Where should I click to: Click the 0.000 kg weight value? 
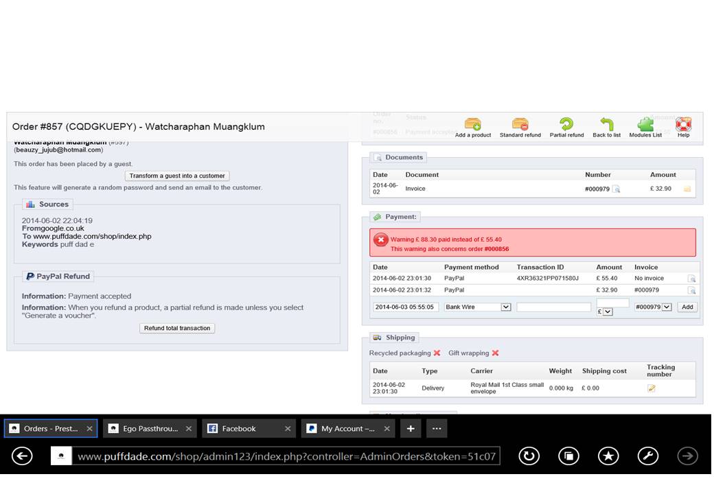click(x=561, y=388)
